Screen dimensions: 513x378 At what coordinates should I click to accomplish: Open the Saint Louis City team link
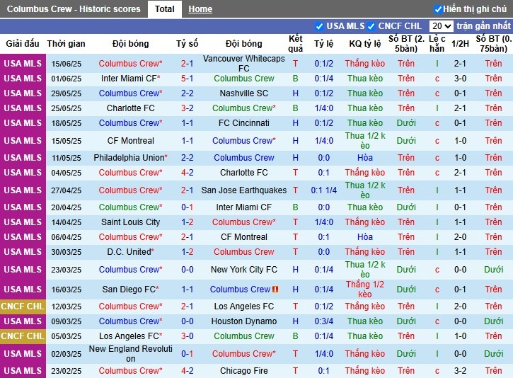point(130,222)
